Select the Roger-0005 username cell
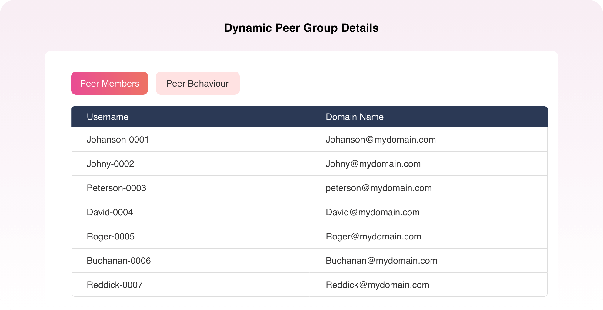 point(110,236)
